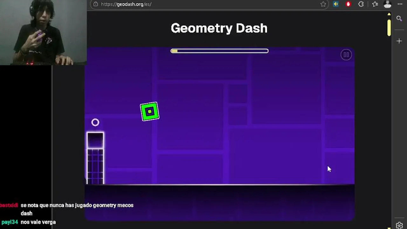Screen dimensions: 407x229
Task: Click the Geometry Dash page heading
Action: (219, 28)
